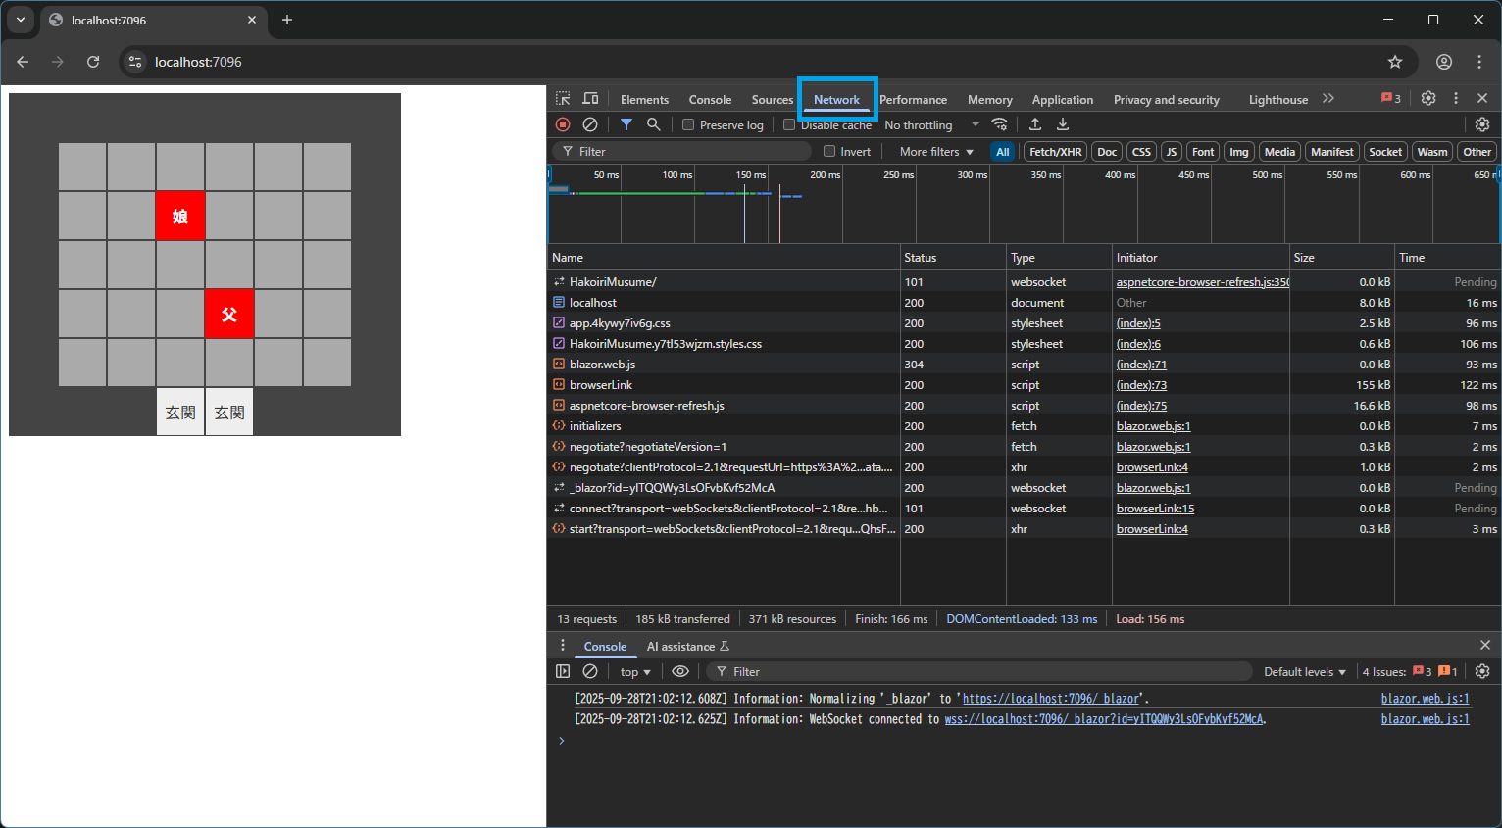The width and height of the screenshot is (1502, 828).
Task: Clear the network log
Action: 589,124
